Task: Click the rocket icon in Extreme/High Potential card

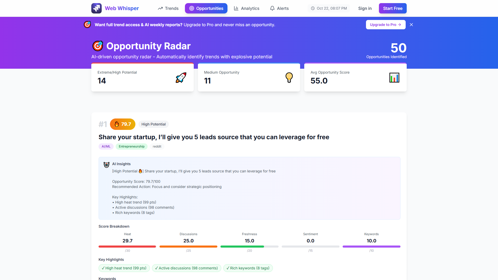Action: click(181, 78)
